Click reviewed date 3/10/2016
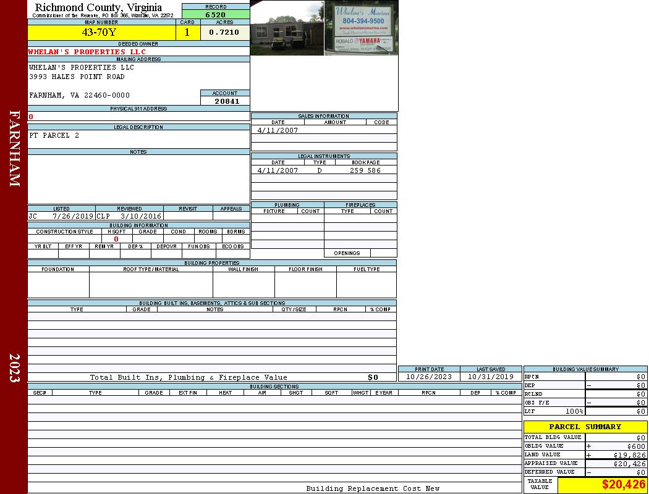This screenshot has width=649, height=494. (x=141, y=216)
